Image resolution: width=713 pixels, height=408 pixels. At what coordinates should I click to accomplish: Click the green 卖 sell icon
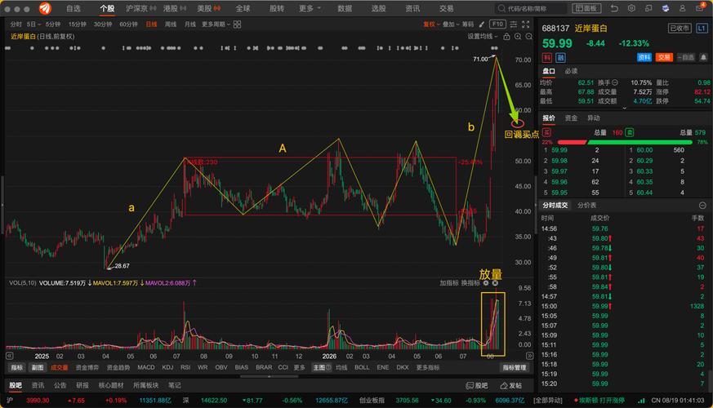(630, 133)
